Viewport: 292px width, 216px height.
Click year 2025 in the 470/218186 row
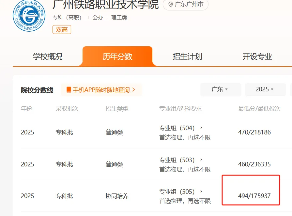(27, 132)
